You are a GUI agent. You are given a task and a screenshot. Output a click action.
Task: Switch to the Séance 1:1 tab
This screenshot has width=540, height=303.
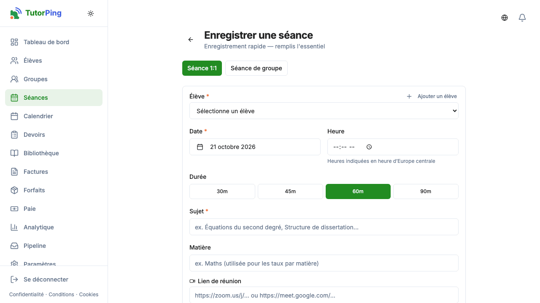pos(202,68)
